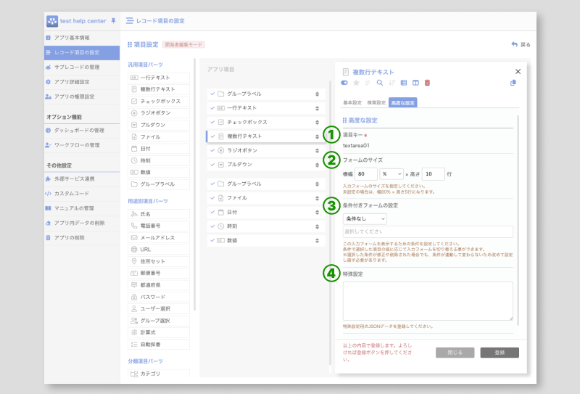Click the gray 閉じる button
This screenshot has width=580, height=394.
pyautogui.click(x=455, y=353)
